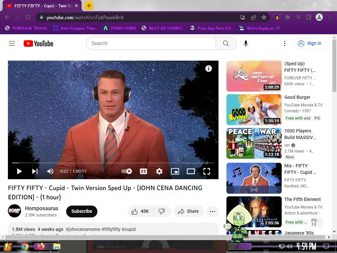Reload the current page

tap(28, 17)
